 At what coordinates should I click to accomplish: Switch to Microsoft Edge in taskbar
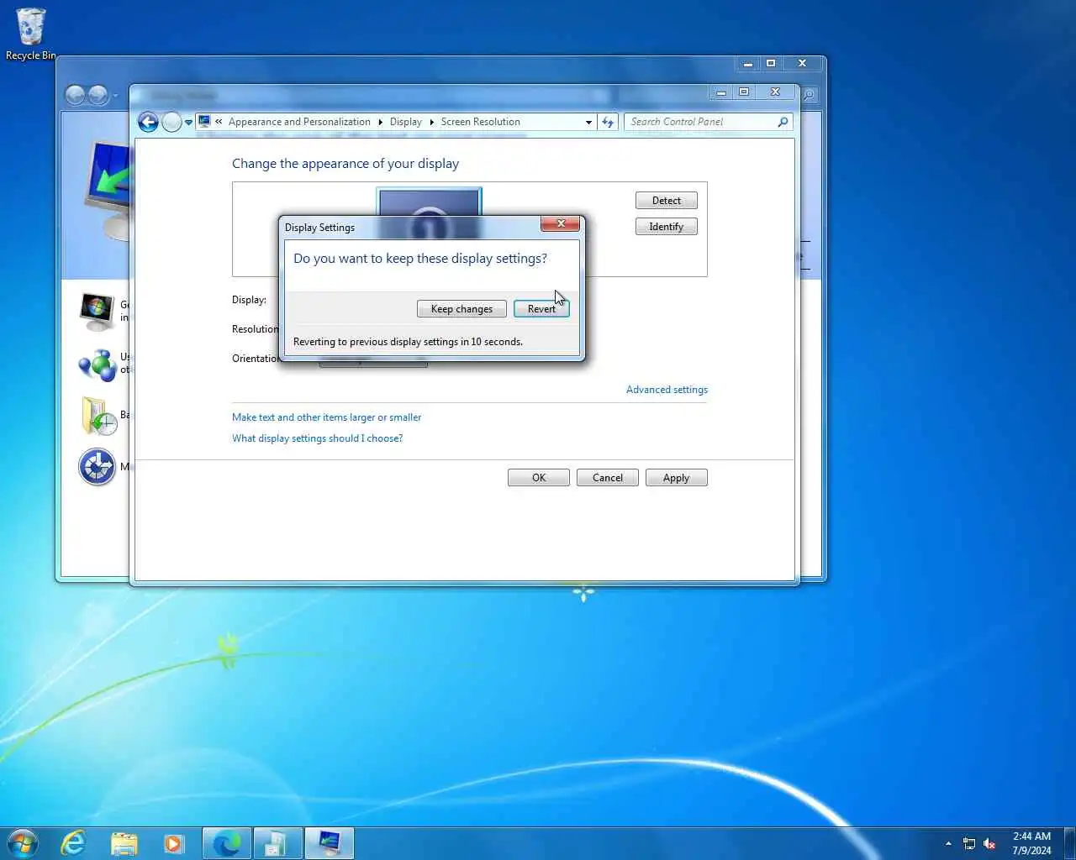click(x=227, y=843)
